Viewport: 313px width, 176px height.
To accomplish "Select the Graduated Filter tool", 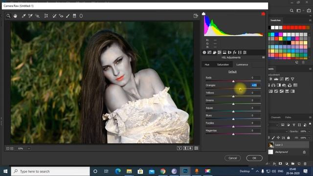I will coord(74,16).
